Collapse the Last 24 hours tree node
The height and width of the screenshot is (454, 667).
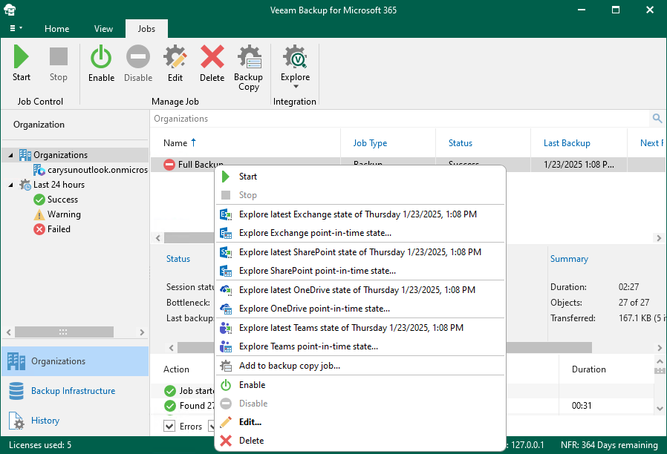[x=10, y=185]
